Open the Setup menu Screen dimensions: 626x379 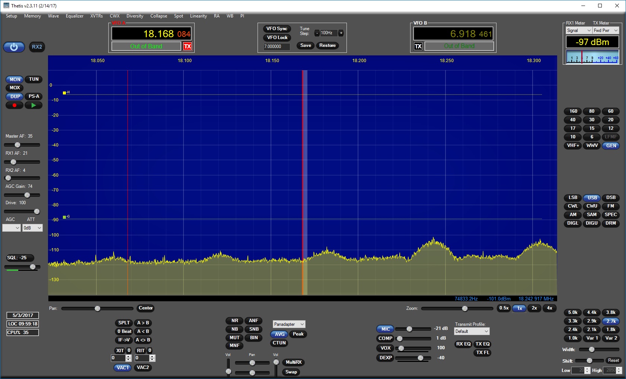click(12, 16)
